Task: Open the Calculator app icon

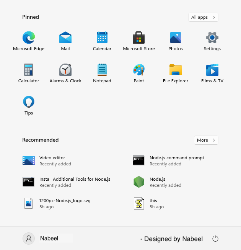Action: click(x=29, y=70)
